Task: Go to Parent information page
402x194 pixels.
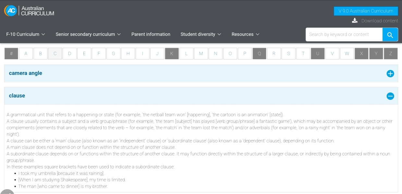Action: (x=151, y=34)
